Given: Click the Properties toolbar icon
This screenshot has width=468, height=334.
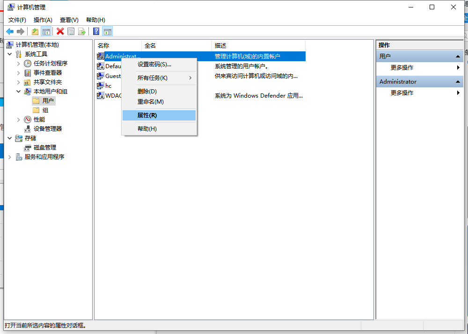Looking at the screenshot, I should 71,31.
